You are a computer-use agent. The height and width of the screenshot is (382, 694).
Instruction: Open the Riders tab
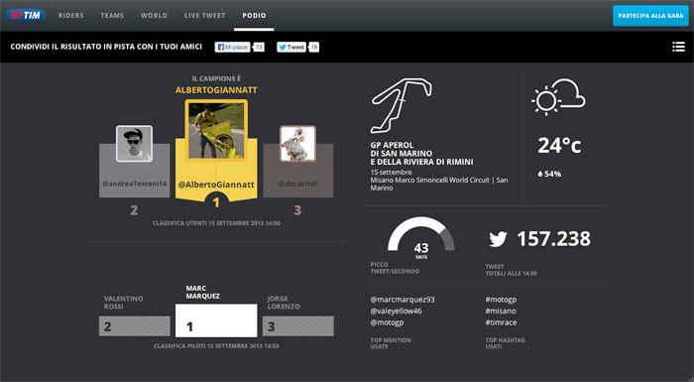(x=70, y=16)
